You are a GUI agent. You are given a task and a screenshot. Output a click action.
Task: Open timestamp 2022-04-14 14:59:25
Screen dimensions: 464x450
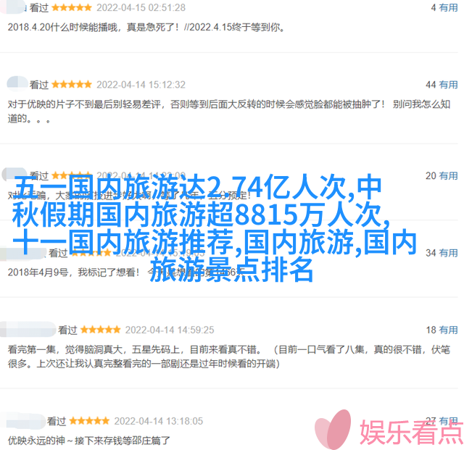click(170, 330)
